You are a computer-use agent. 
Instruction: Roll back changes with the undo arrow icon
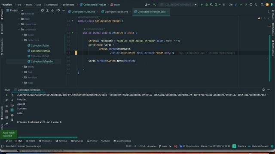tap(256, 5)
